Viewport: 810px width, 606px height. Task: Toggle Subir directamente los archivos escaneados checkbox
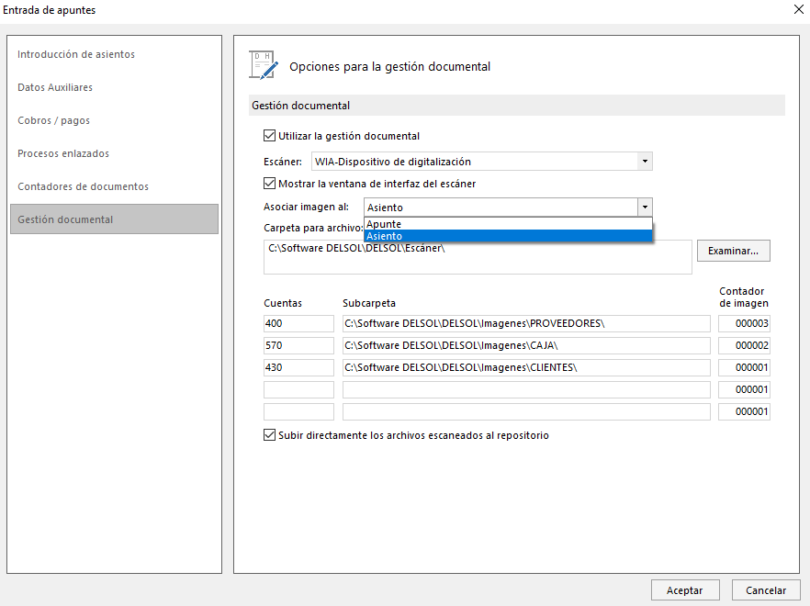click(x=269, y=435)
